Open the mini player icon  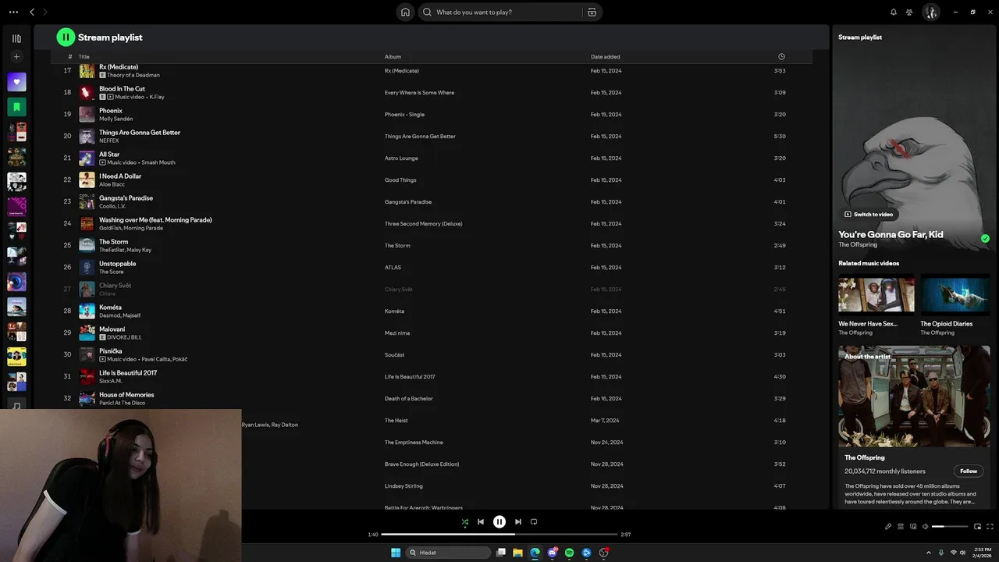(x=977, y=527)
